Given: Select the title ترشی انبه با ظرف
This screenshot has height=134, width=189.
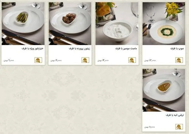Looking at the screenshot, I should (x=175, y=115).
